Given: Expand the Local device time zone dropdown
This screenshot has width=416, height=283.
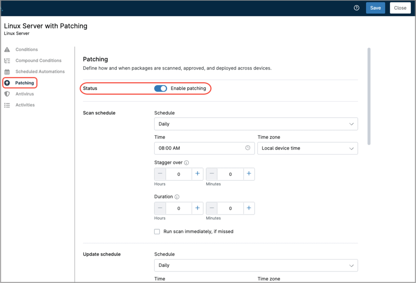Looking at the screenshot, I should [x=308, y=148].
